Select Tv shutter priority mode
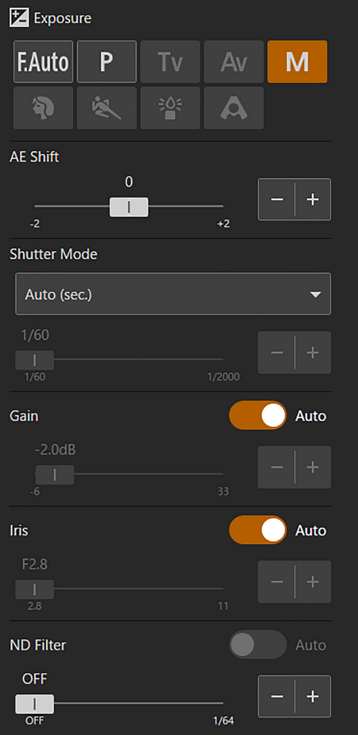 170,62
